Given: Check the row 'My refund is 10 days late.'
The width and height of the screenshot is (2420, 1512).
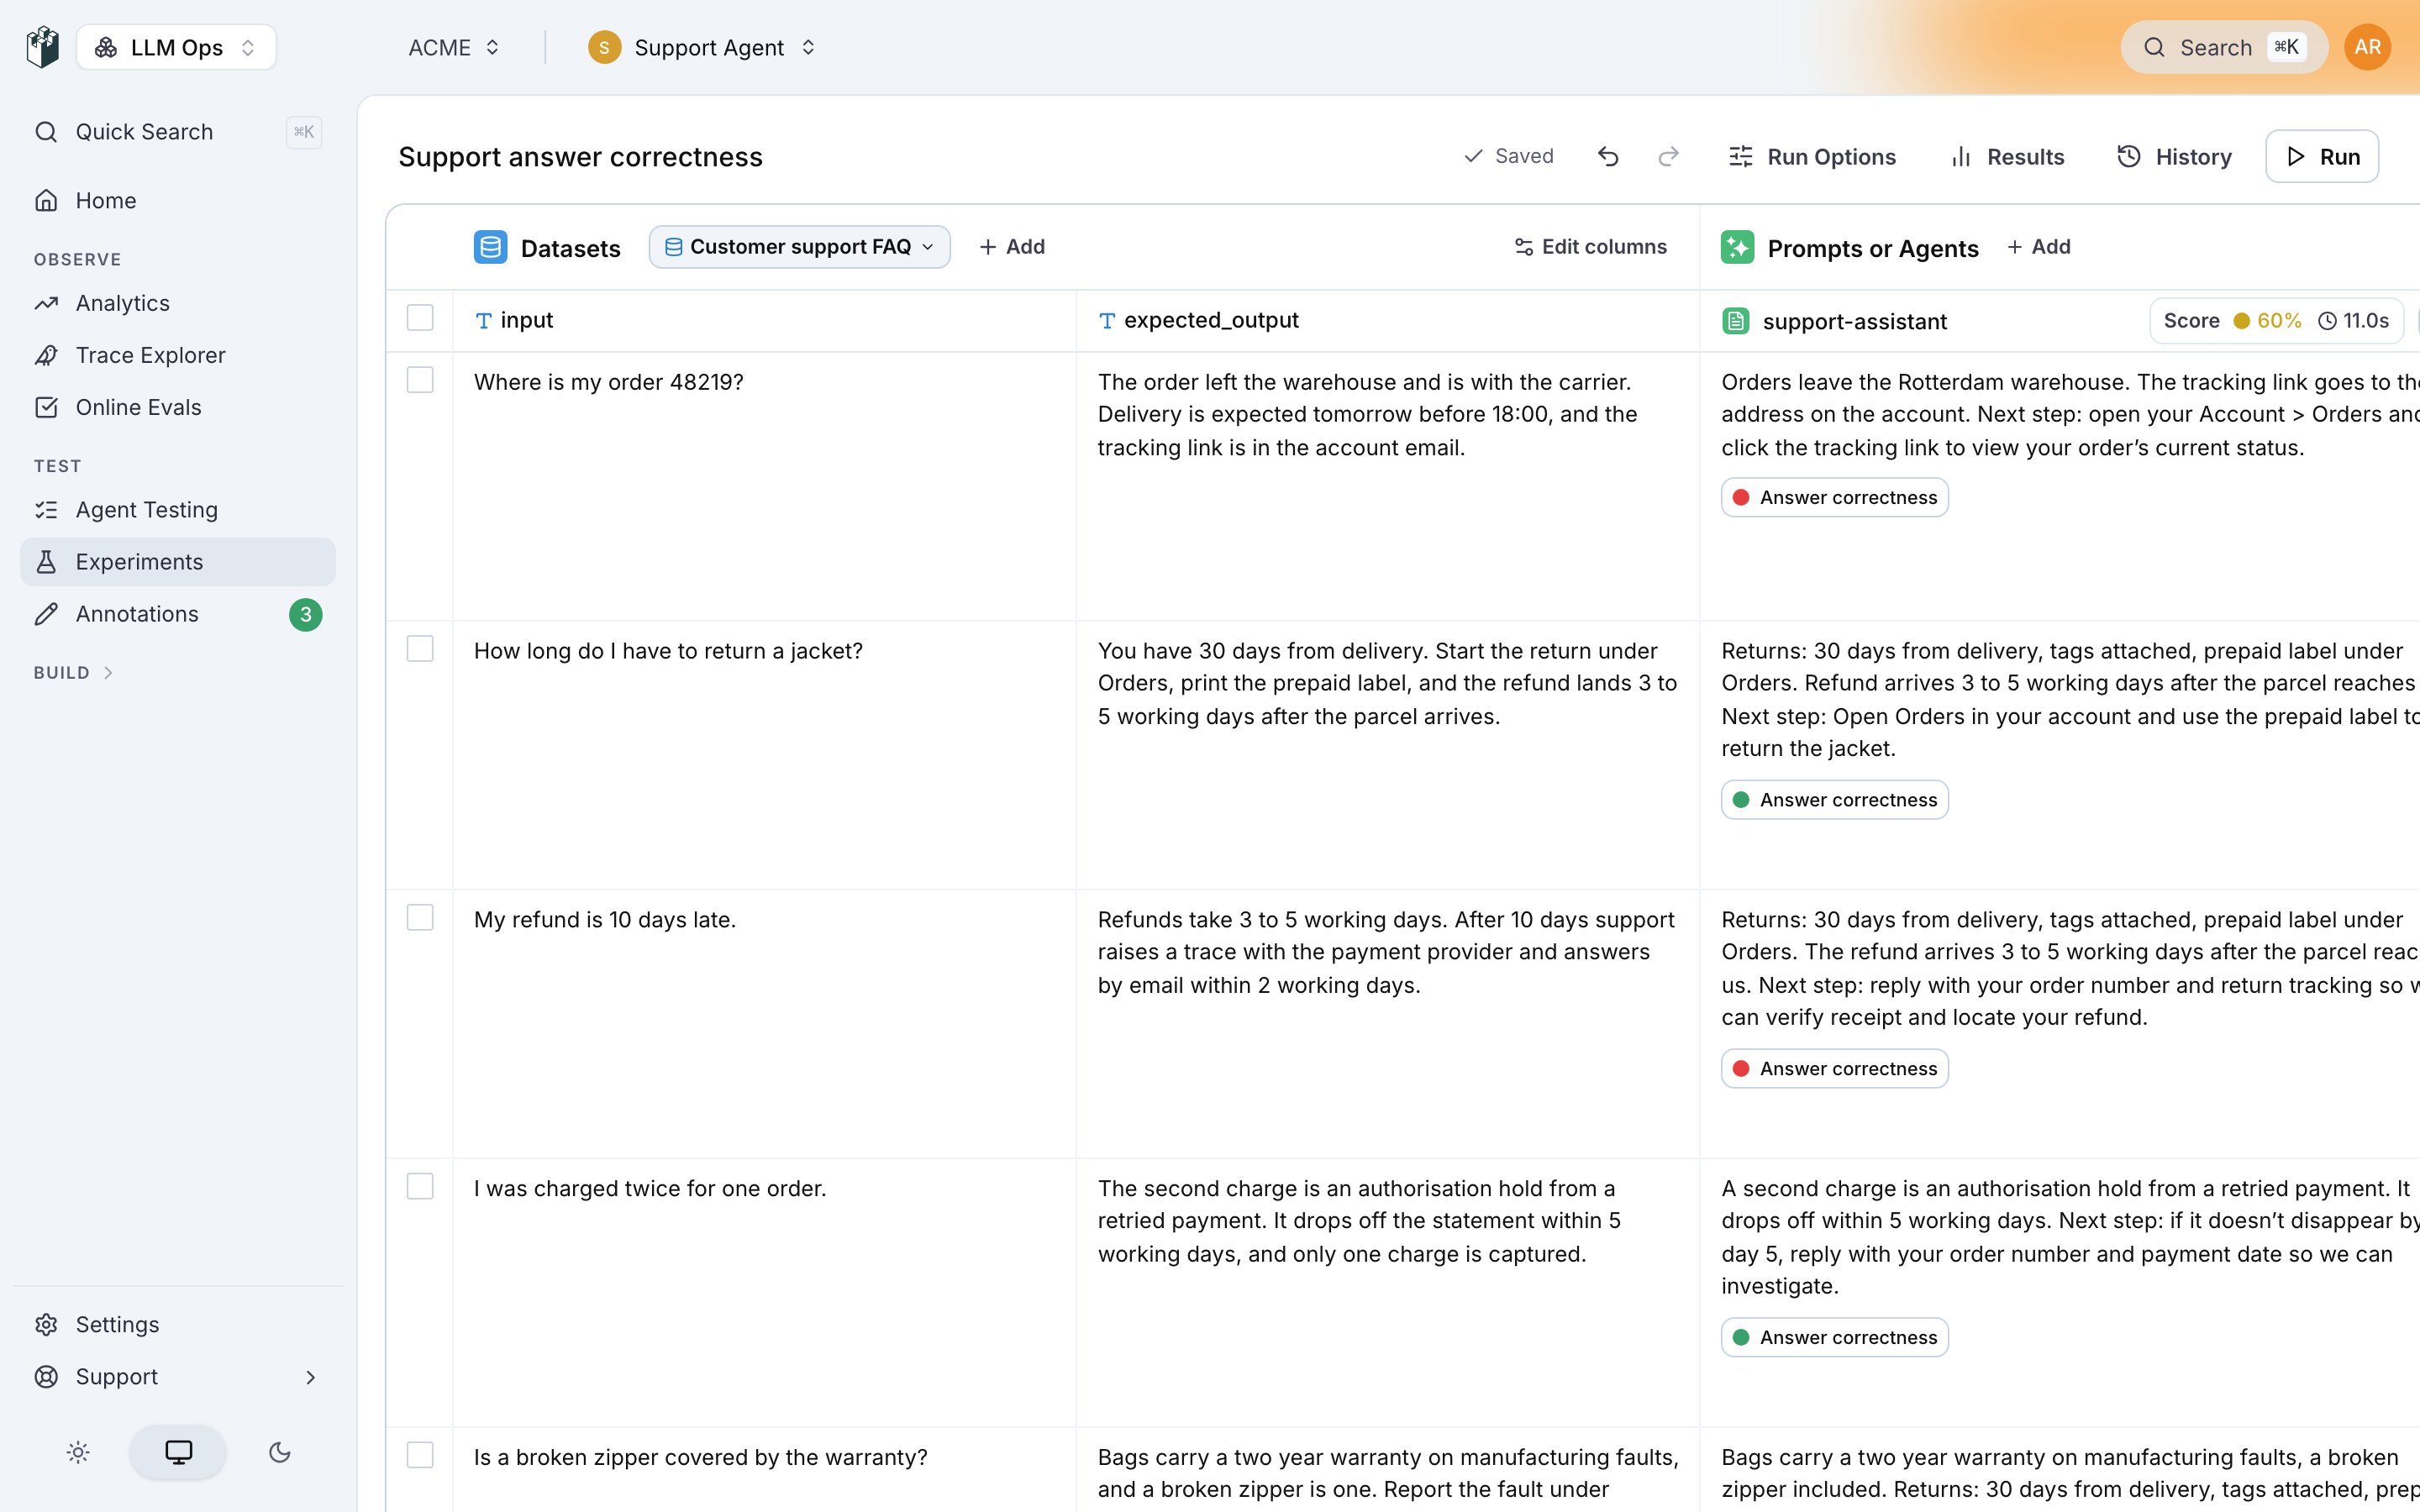Looking at the screenshot, I should pyautogui.click(x=420, y=918).
